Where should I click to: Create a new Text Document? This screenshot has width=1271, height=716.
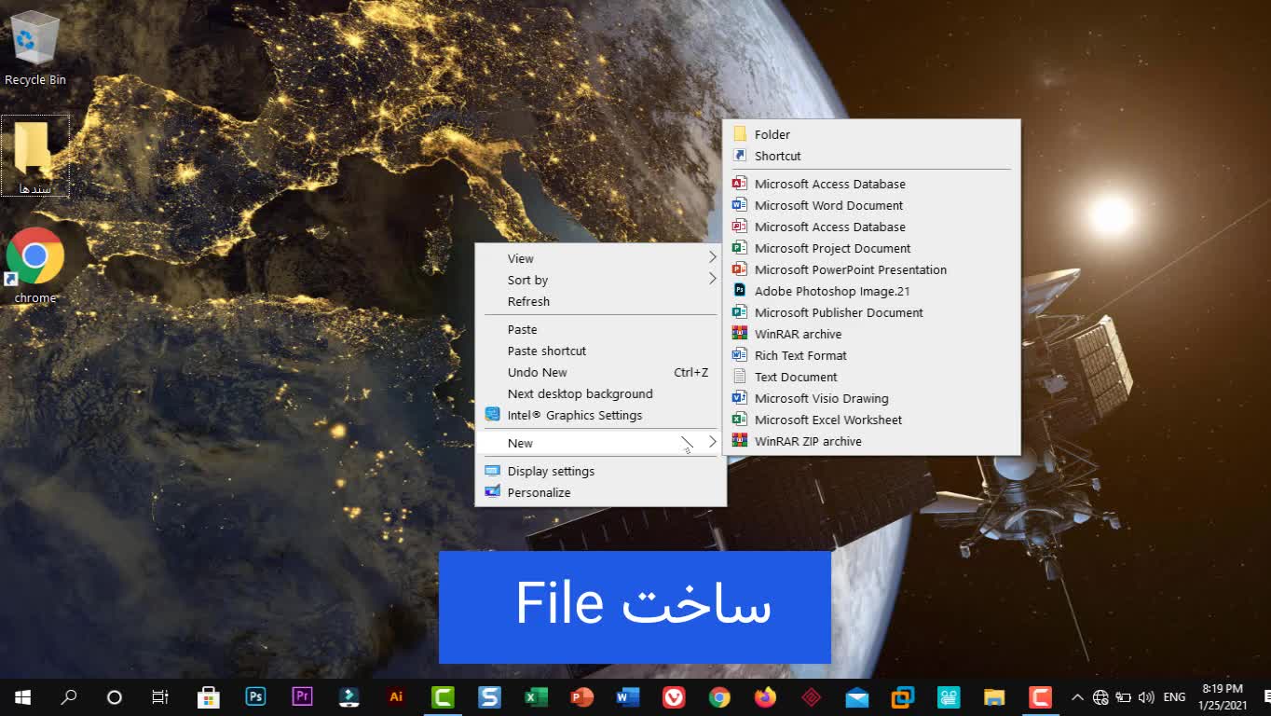point(796,377)
